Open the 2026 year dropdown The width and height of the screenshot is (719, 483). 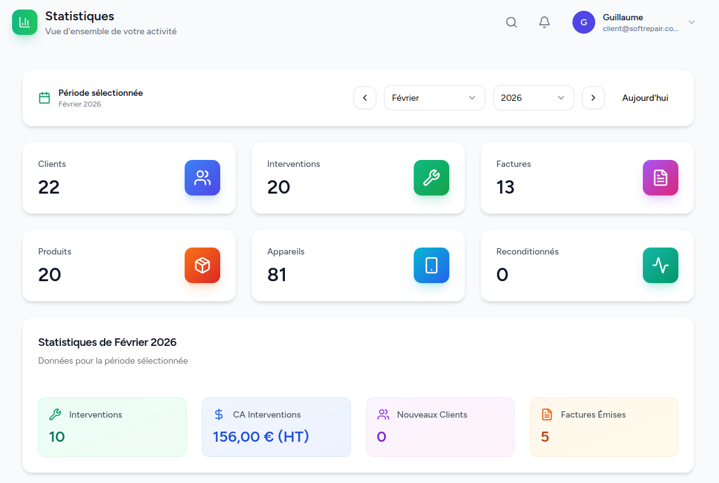coord(533,97)
